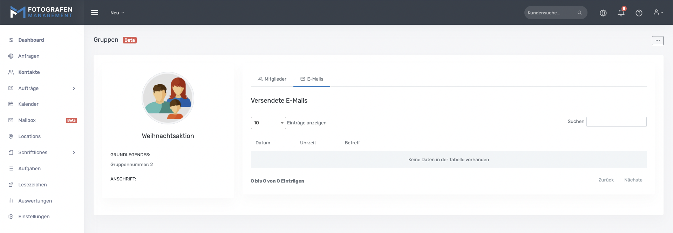
Task: Click the Suchen table search field
Action: click(616, 122)
